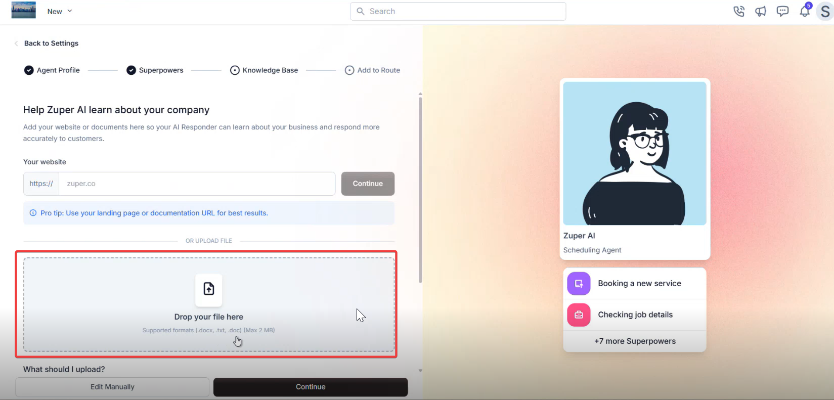
Task: Open the user avatar S menu
Action: (x=825, y=12)
